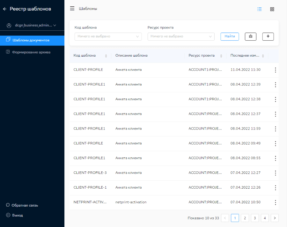Open Формирование архива in sidebar
The width and height of the screenshot is (287, 227).
31,52
